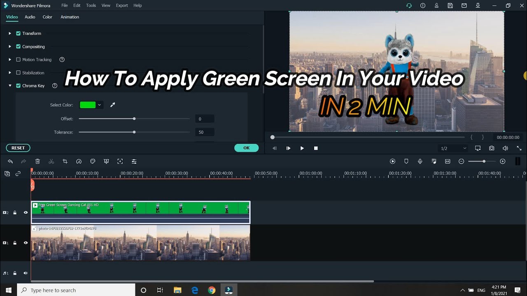Add a marker using the shield icon
The image size is (527, 296).
(x=406, y=162)
